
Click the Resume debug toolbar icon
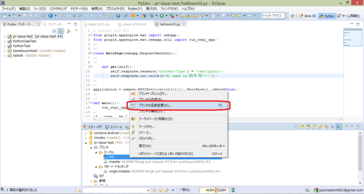pos(62,16)
